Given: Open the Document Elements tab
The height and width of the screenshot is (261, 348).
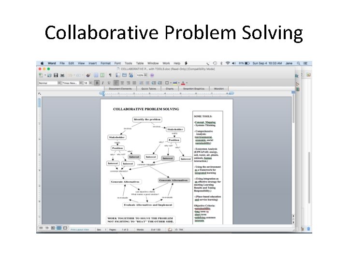Looking at the screenshot, I should pos(120,88).
